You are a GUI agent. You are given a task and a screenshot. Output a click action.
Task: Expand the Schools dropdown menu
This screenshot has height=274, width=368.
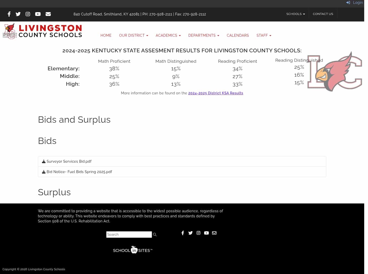[295, 14]
